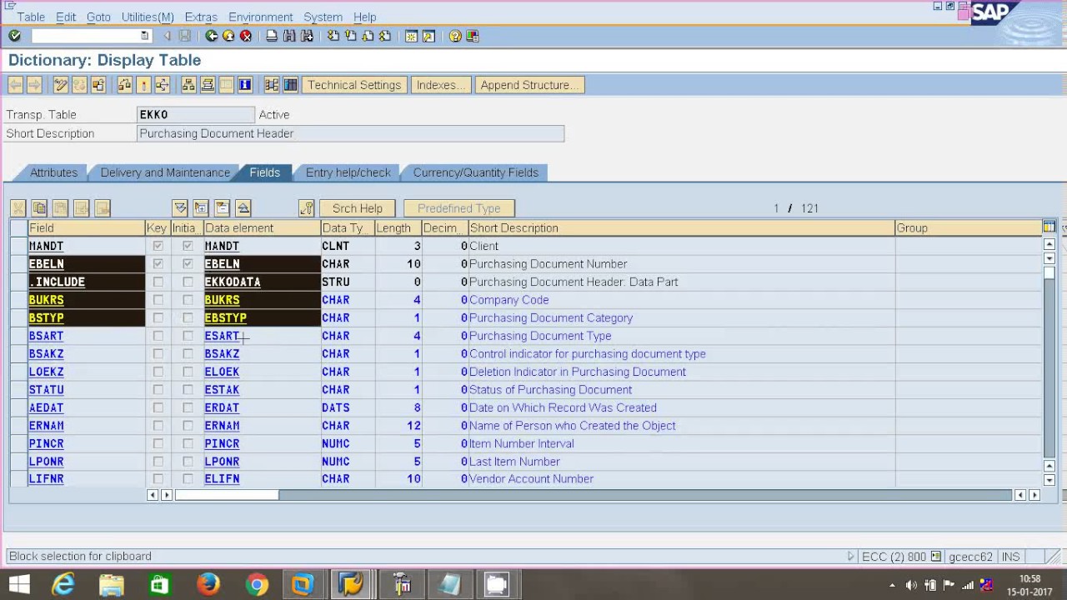Toggle Display/Change pencil icon

60,85
